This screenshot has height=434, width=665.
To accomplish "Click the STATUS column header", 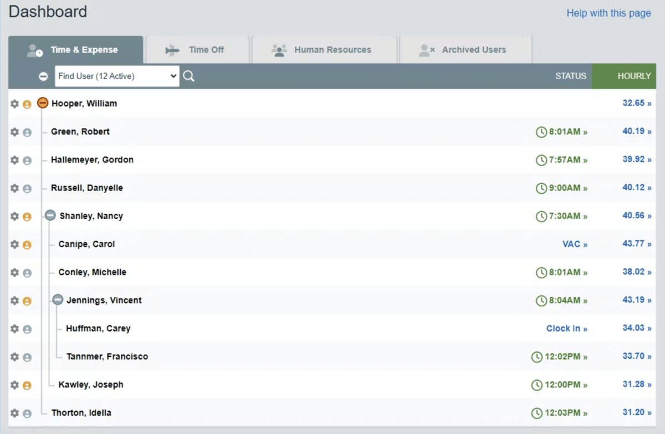I will 571,76.
